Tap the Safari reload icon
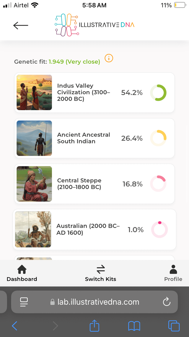The image size is (189, 337). pos(167,302)
